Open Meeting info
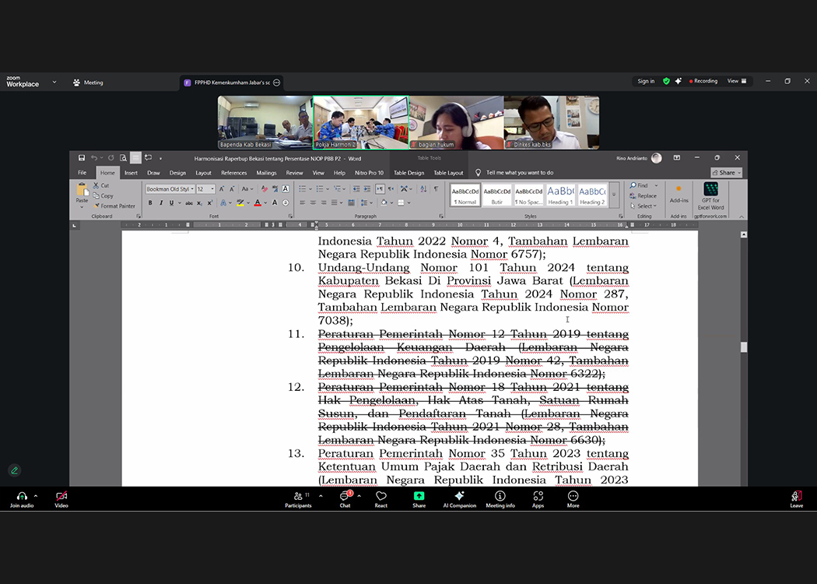Screen dimensions: 817x584 click(x=500, y=498)
